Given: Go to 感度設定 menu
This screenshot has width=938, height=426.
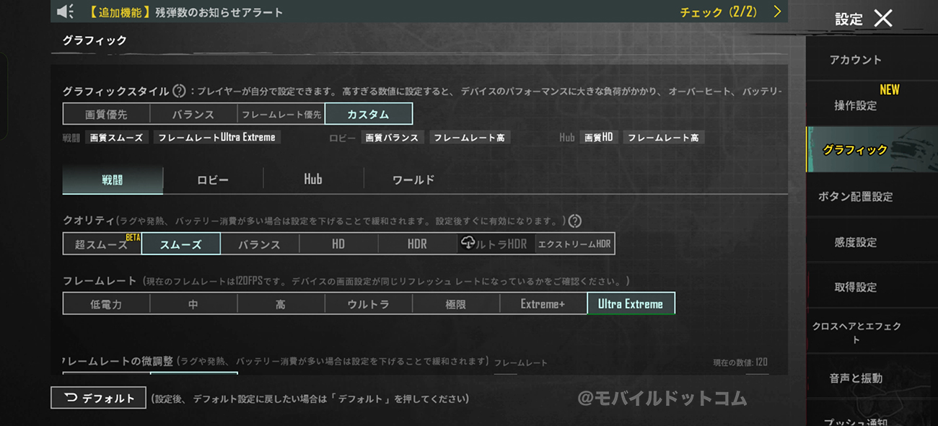Looking at the screenshot, I should coord(856,242).
